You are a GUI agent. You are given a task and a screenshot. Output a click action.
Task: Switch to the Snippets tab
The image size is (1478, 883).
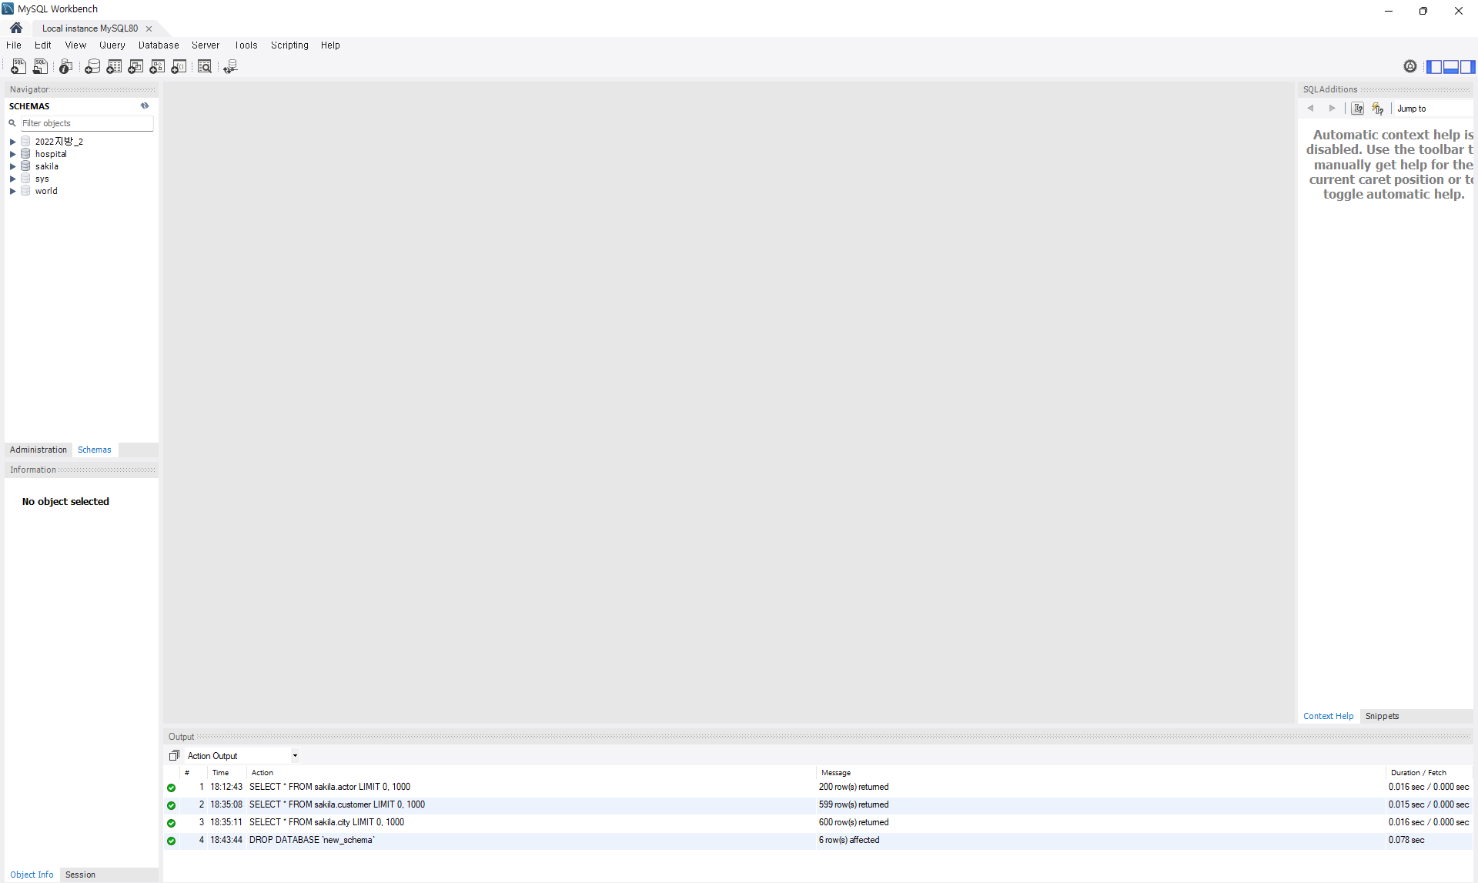pyautogui.click(x=1382, y=716)
